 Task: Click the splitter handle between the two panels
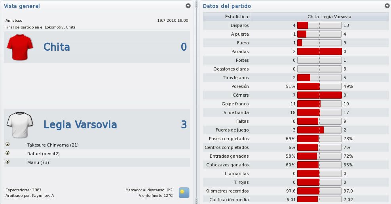coord(197,102)
